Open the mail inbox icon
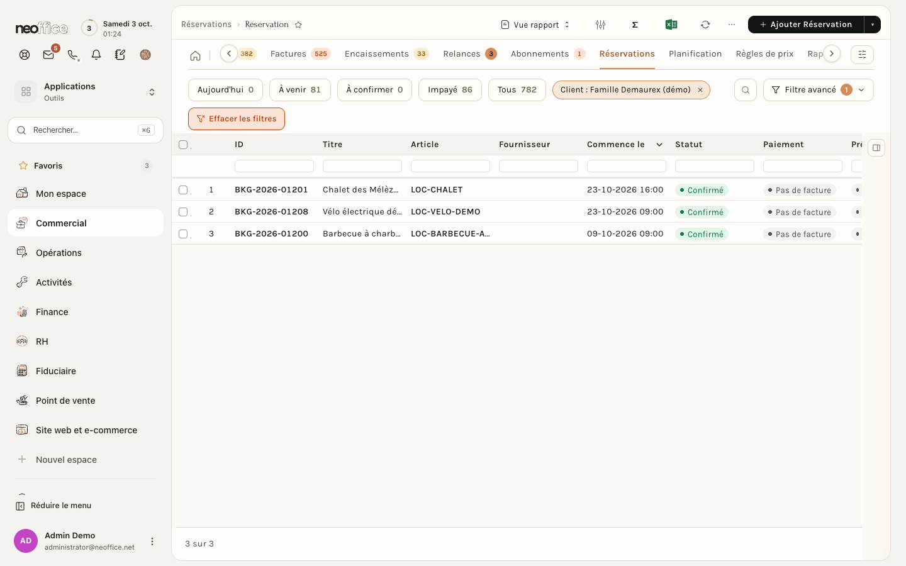 click(48, 55)
